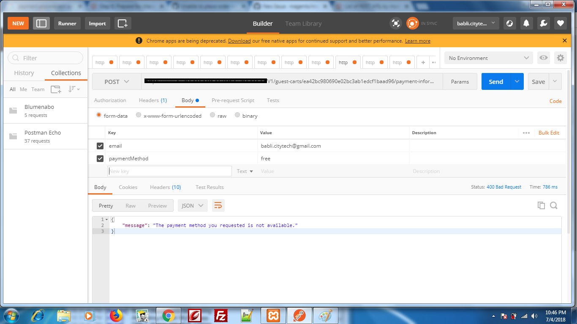Open the notifications bell
This screenshot has width=577, height=324.
pos(526,23)
